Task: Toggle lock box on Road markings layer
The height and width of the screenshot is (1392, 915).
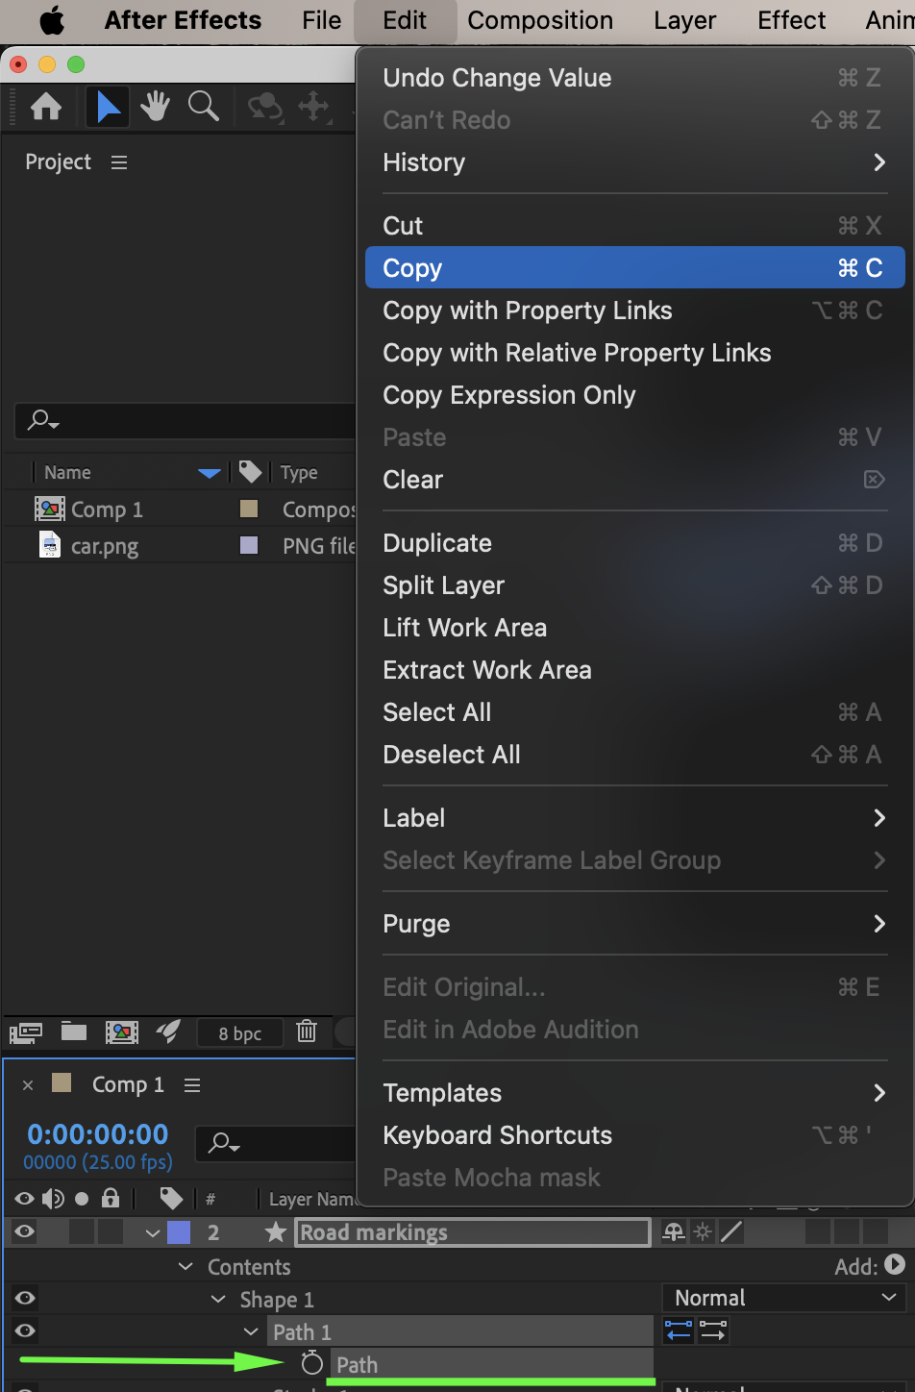Action: tap(111, 1231)
